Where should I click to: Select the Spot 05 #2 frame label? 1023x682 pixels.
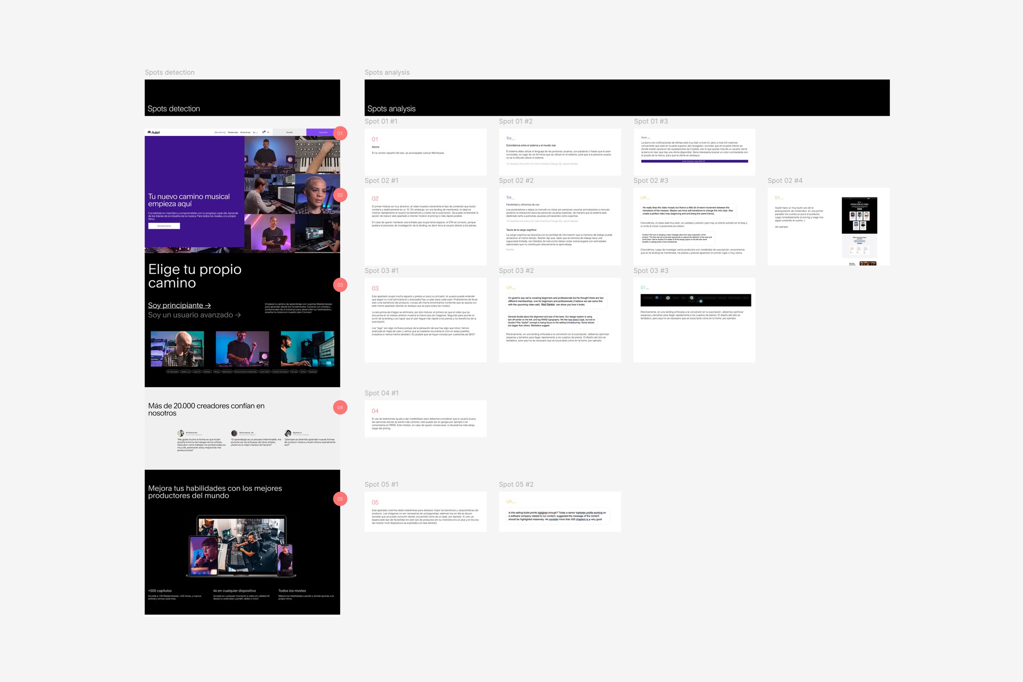pyautogui.click(x=516, y=484)
